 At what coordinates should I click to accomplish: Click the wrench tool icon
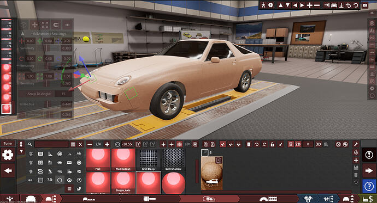click(x=356, y=144)
